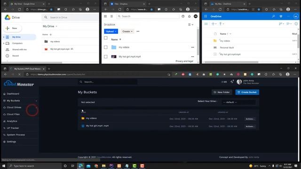Click OneDrive premium diamond icon
The height and width of the screenshot is (169, 301).
(281, 16)
